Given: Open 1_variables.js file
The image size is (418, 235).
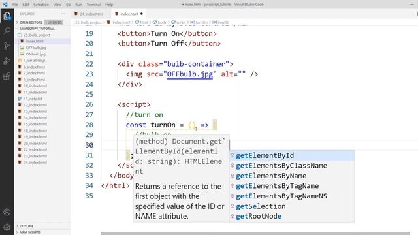Looking at the screenshot, I should pos(35,61).
